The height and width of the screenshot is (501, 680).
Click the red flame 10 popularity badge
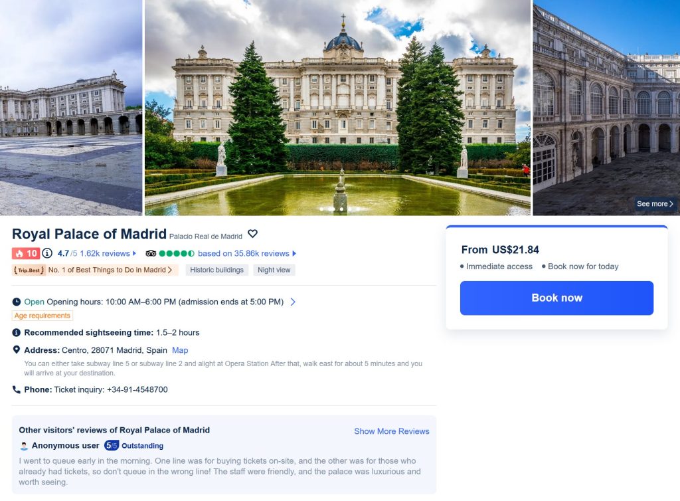pos(26,253)
